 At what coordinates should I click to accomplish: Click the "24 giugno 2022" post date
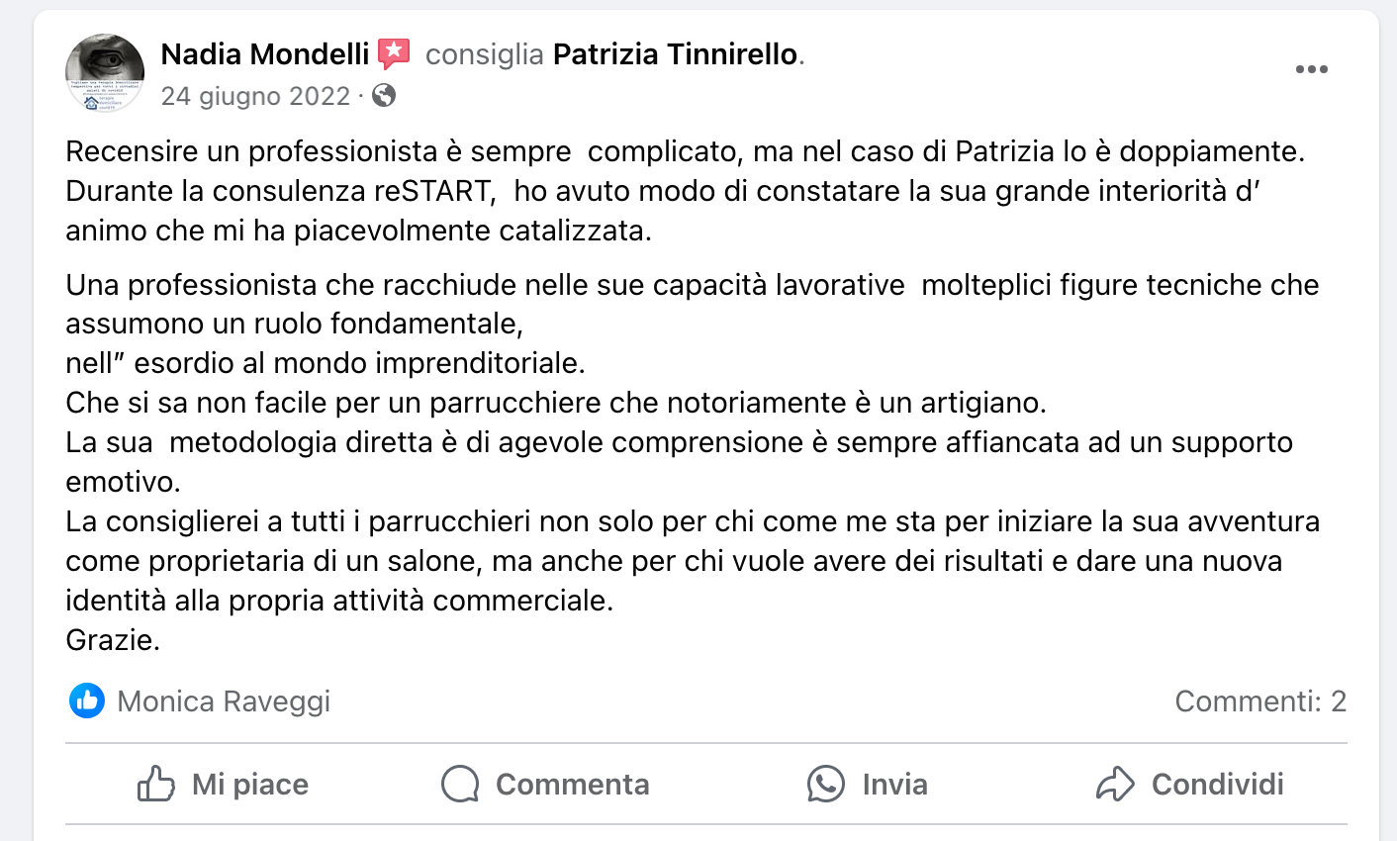(255, 96)
